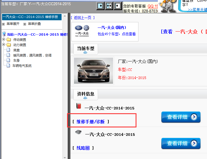207x159 pixels.
Task: Click the 一汽大众--CC--2014-2015 维修手册 header
Action: point(32,17)
